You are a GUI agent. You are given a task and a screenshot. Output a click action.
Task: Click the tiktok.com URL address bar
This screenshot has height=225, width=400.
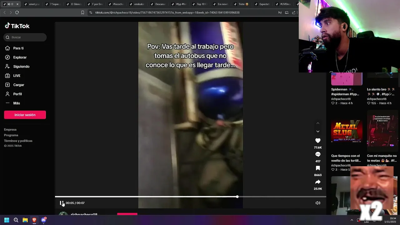tap(167, 12)
